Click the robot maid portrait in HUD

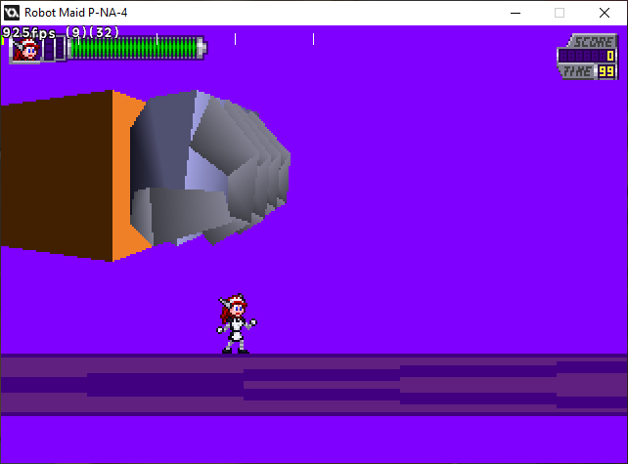pos(25,50)
